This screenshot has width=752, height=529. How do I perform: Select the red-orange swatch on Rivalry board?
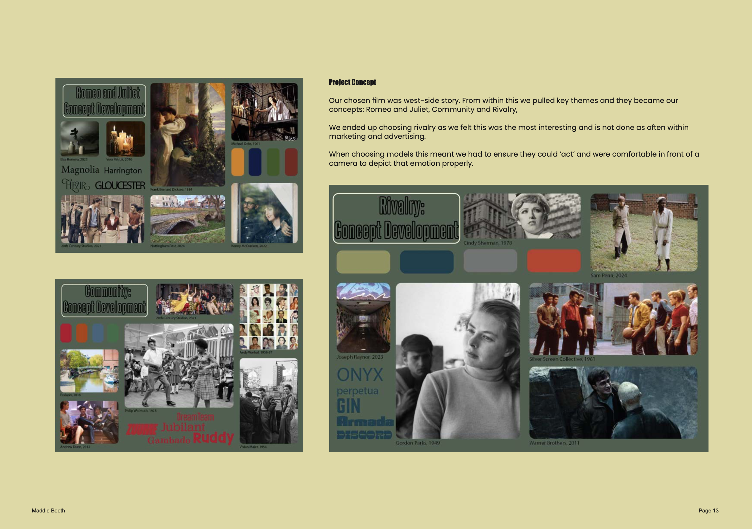tap(554, 261)
